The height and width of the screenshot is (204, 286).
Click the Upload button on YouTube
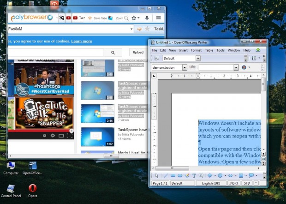[138, 52]
